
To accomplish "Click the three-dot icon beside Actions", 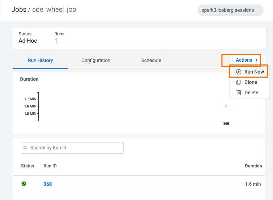I will [x=256, y=60].
